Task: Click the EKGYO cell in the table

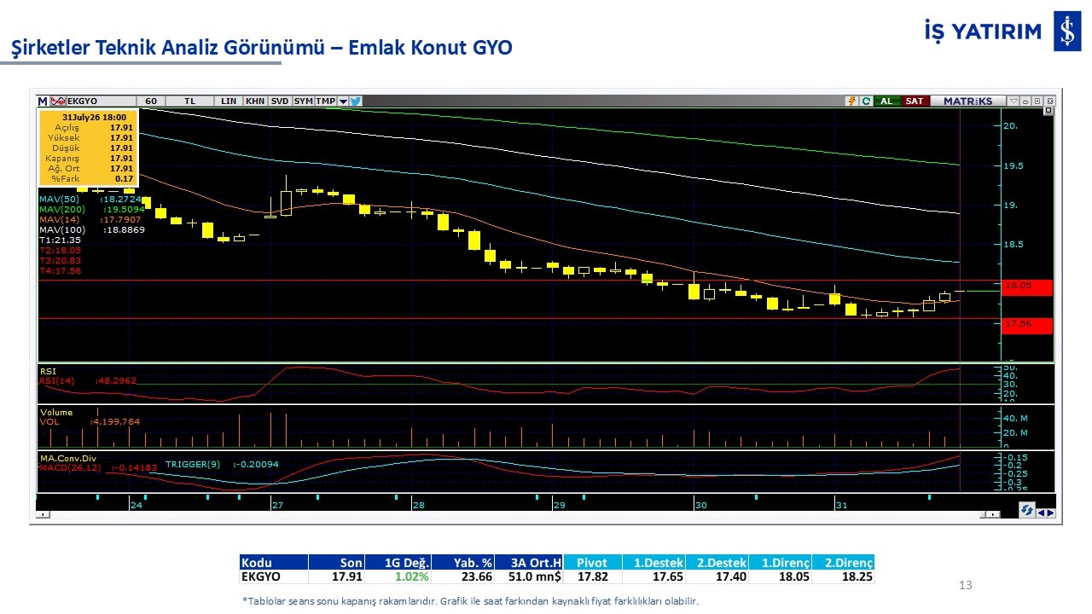Action: [x=273, y=576]
